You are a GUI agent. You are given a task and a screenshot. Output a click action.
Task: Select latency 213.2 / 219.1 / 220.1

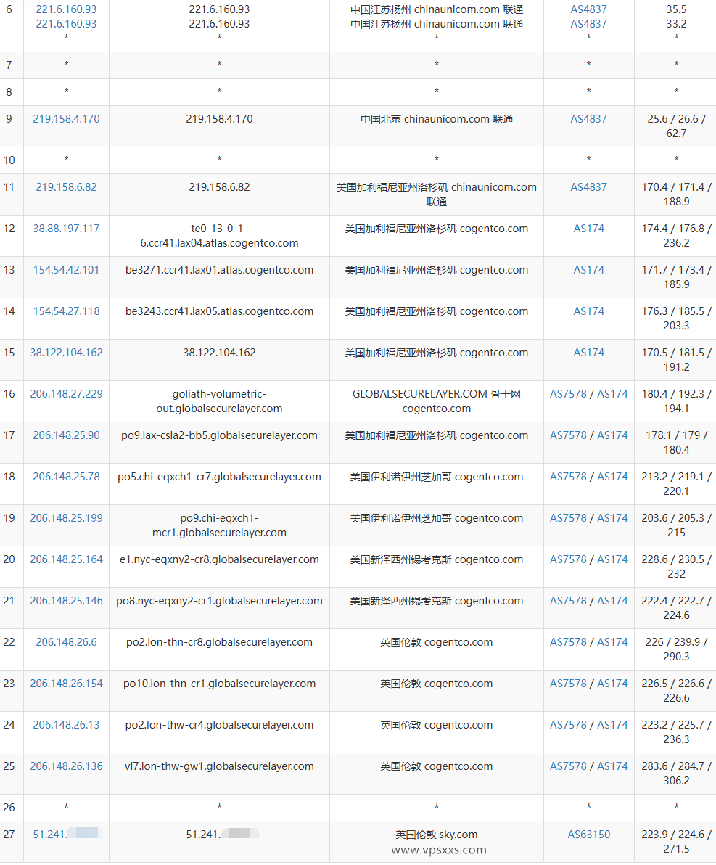tap(676, 484)
